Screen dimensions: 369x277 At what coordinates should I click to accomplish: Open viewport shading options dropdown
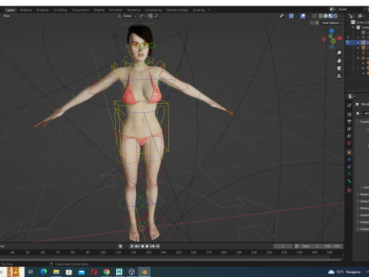pyautogui.click(x=341, y=16)
